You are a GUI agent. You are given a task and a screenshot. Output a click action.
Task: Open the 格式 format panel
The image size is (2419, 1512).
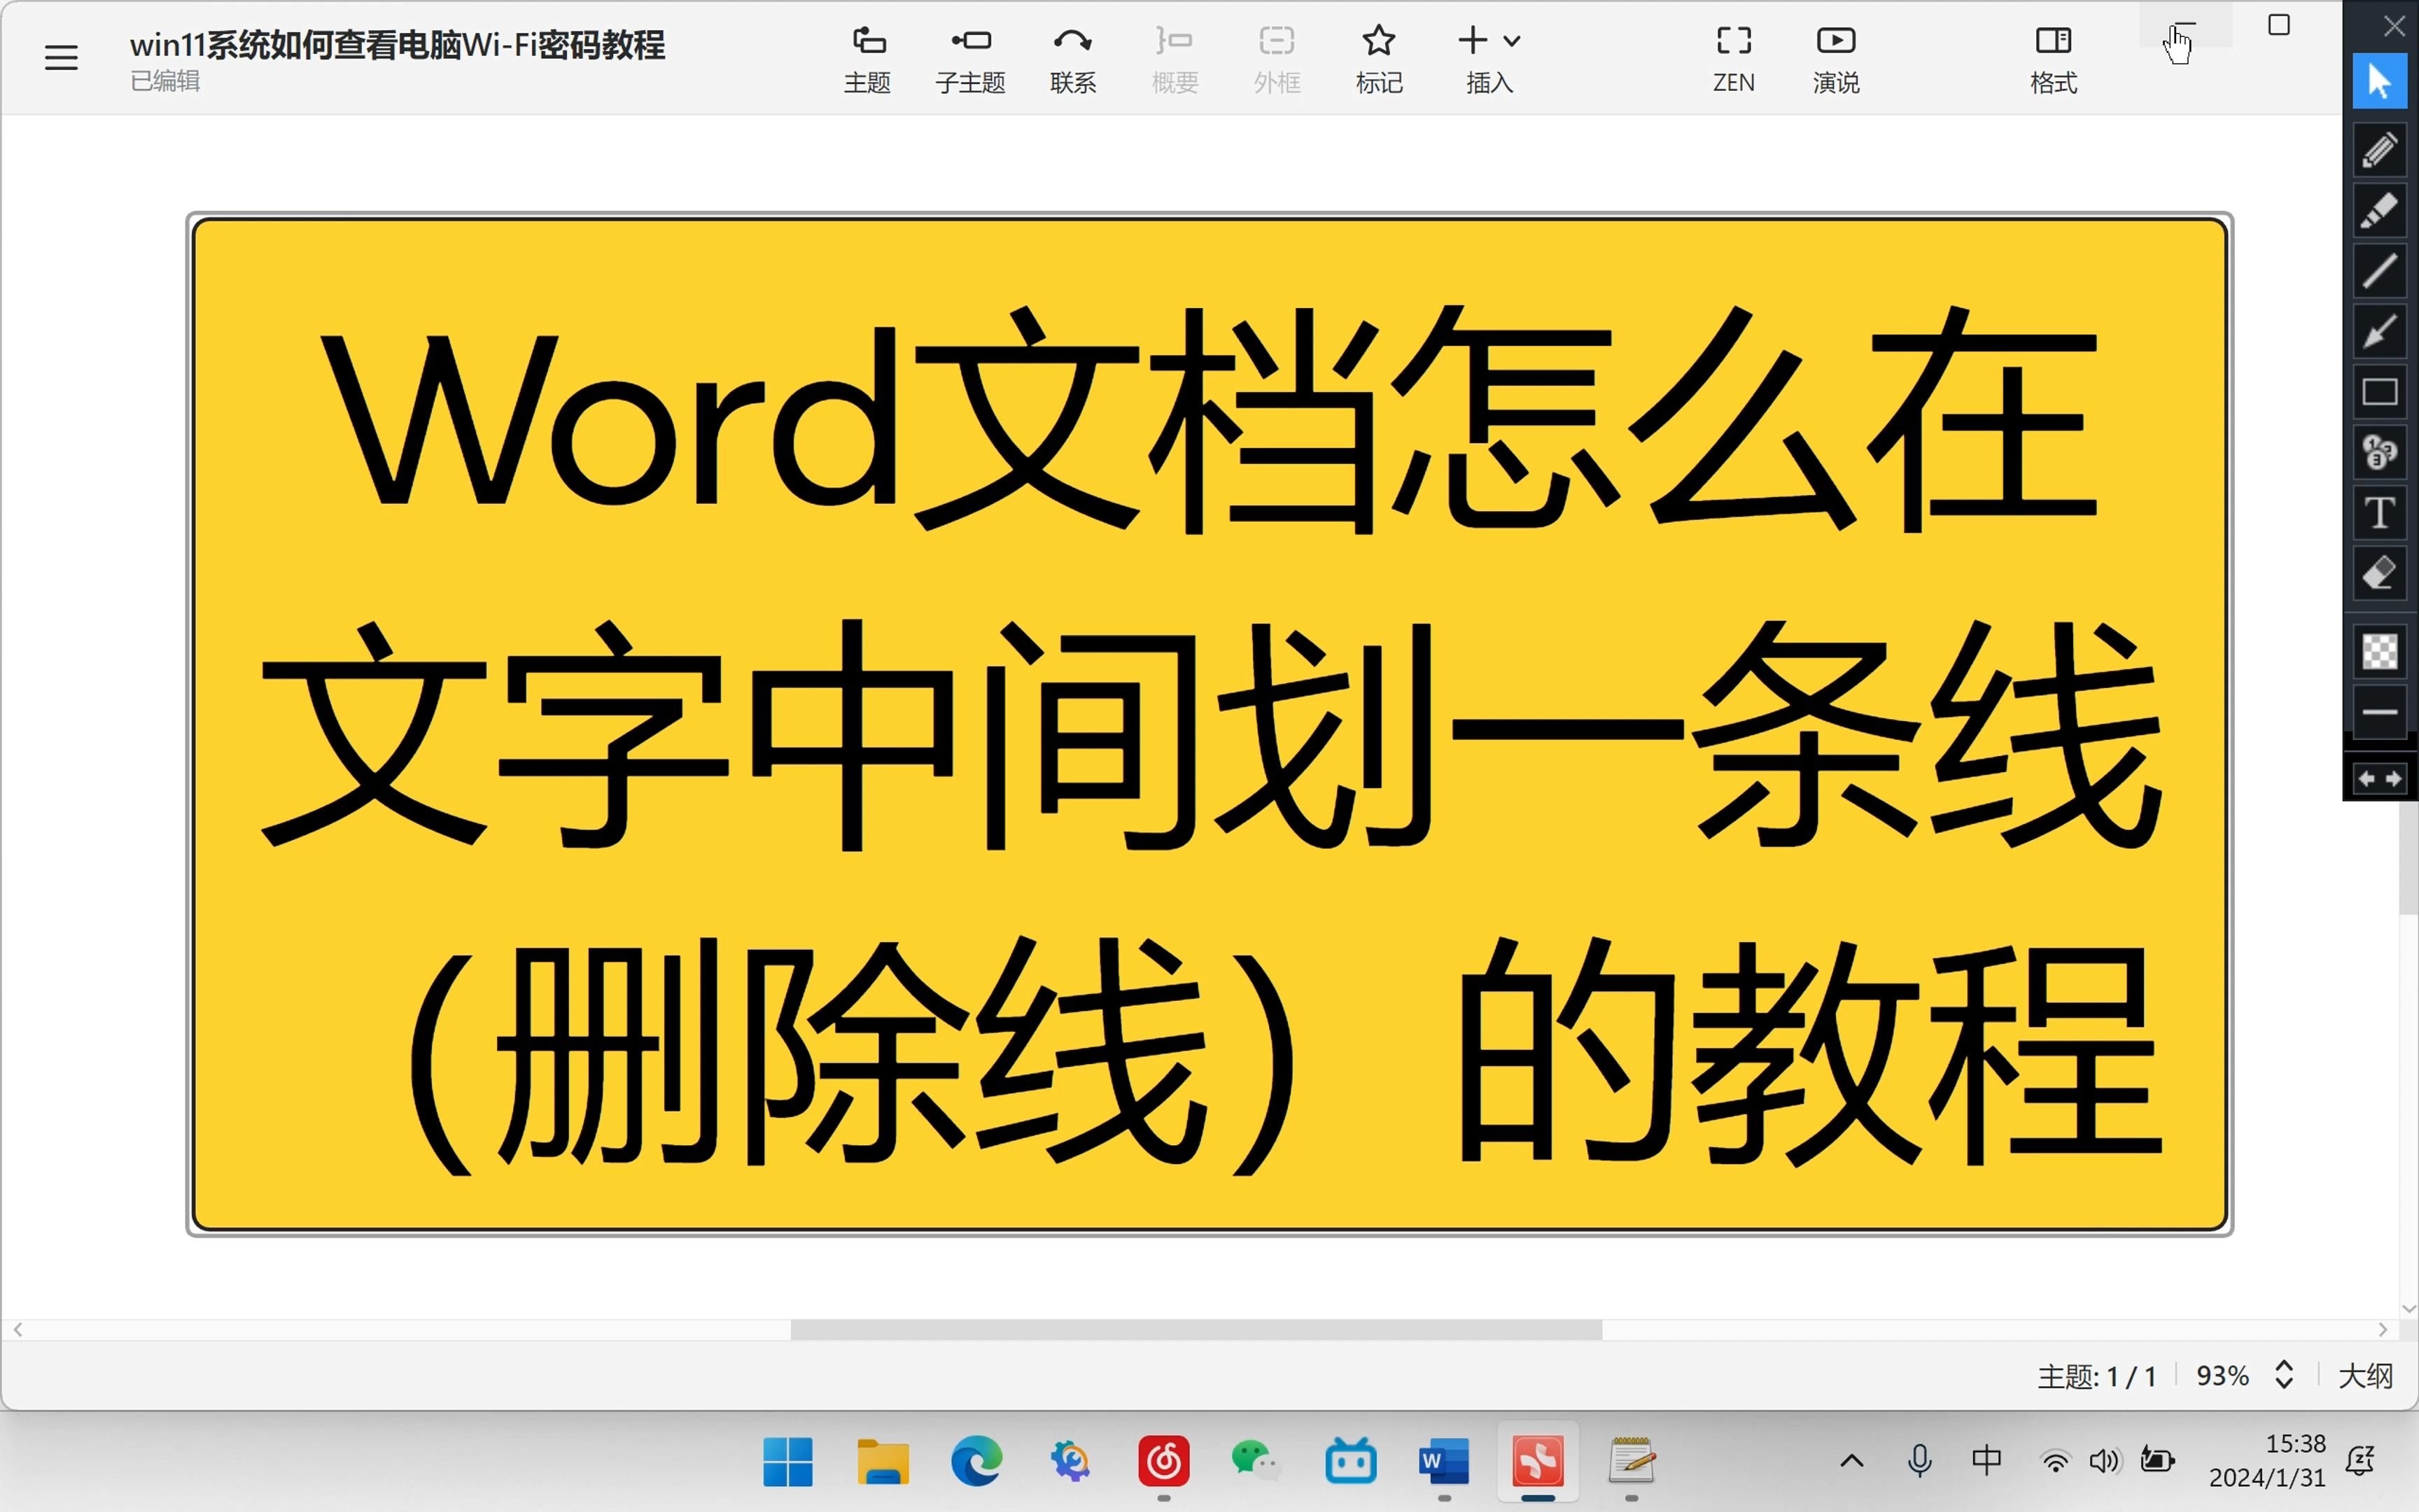2053,57
